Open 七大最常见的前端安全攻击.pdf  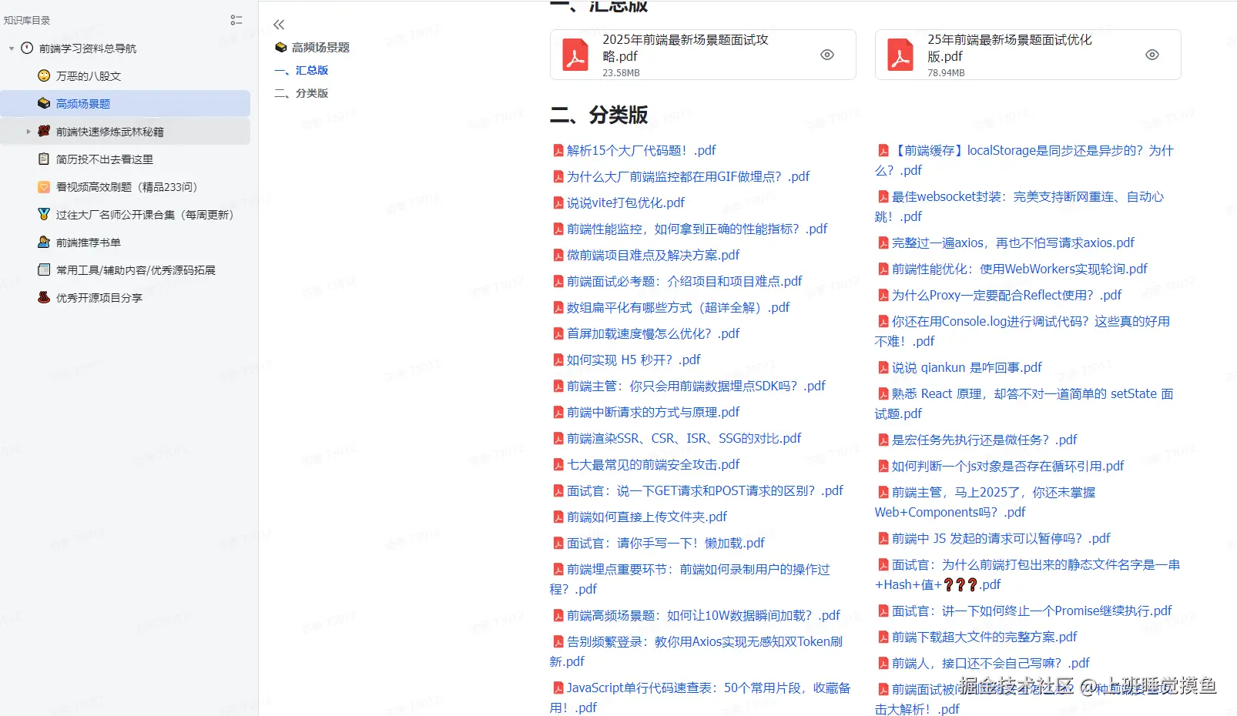[x=653, y=464]
